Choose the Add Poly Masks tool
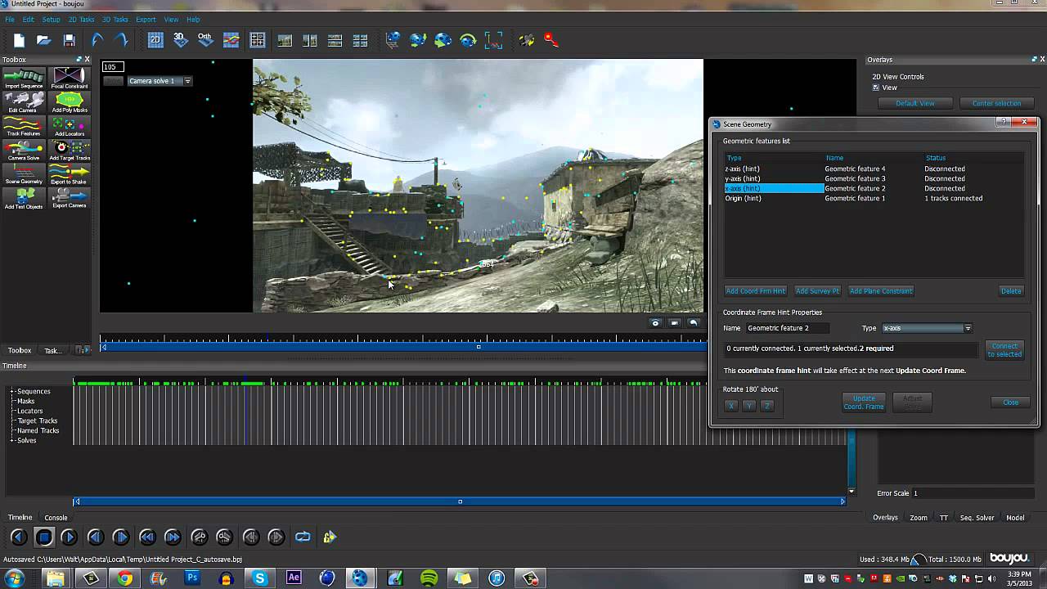The image size is (1047, 589). click(x=70, y=103)
